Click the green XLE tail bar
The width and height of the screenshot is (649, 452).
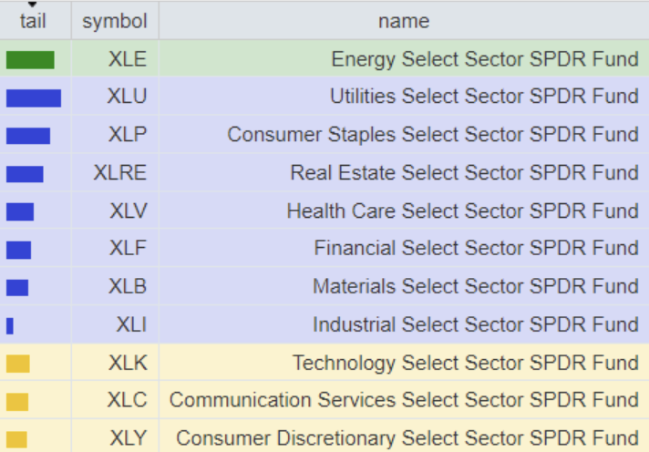pos(30,60)
